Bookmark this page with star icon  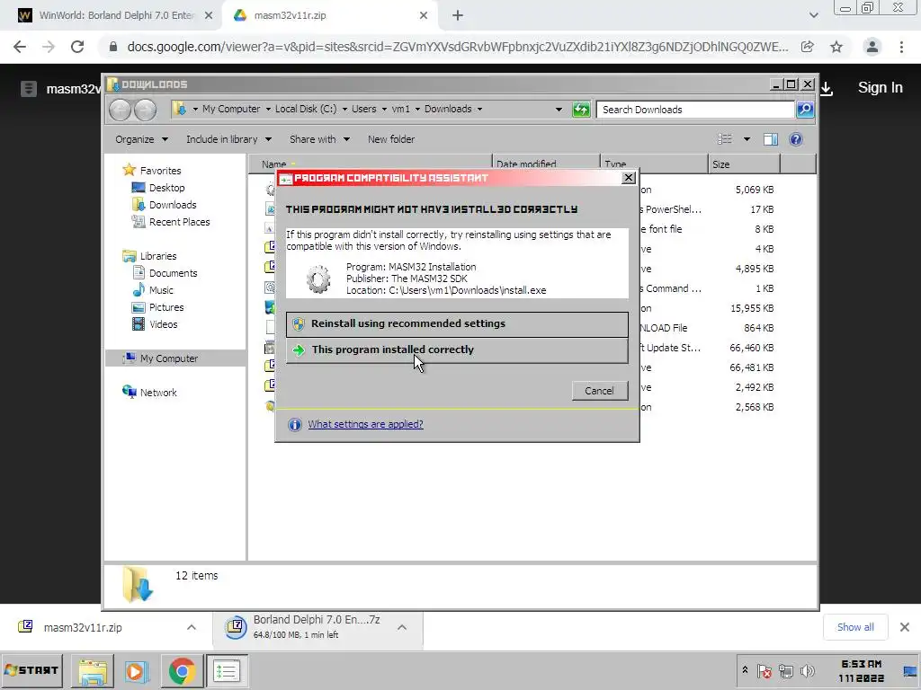pyautogui.click(x=836, y=47)
